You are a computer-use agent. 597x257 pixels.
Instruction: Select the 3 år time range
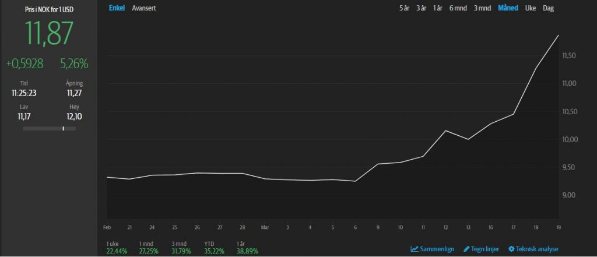[421, 8]
